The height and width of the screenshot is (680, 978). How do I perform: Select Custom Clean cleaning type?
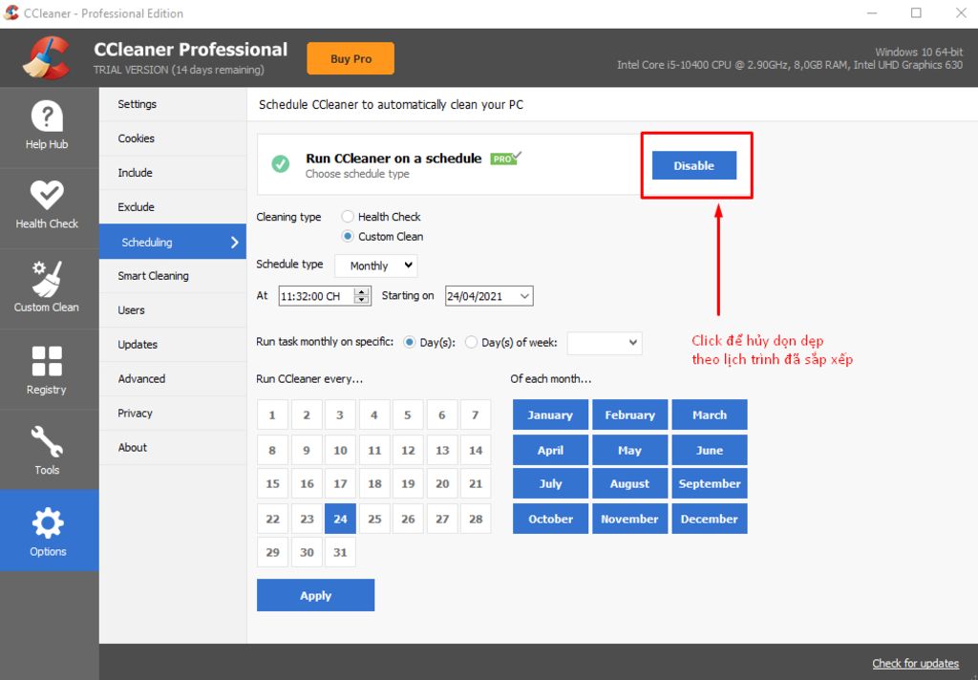point(348,237)
